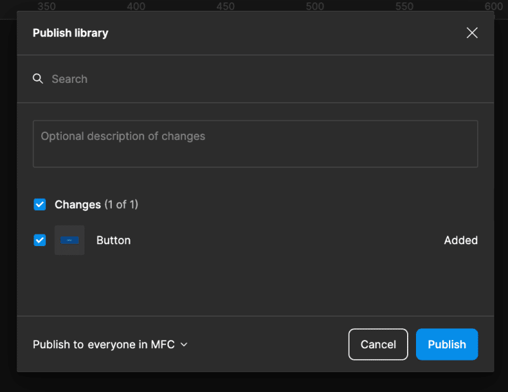
Task: Select the Button component name
Action: [x=113, y=241]
